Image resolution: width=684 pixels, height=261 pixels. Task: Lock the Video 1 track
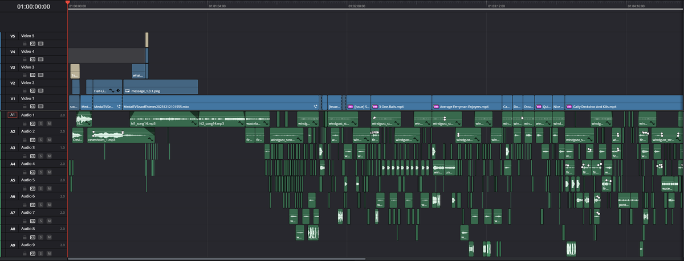(25, 107)
